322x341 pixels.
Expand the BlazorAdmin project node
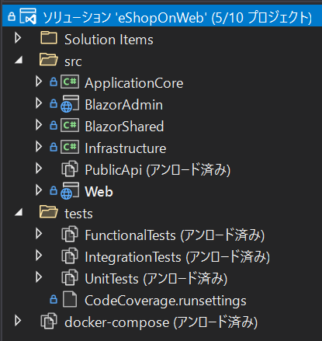[39, 103]
